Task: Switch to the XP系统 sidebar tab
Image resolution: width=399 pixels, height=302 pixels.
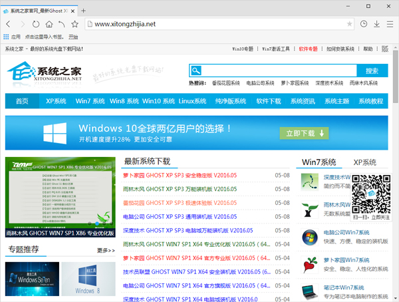Action: (364, 162)
